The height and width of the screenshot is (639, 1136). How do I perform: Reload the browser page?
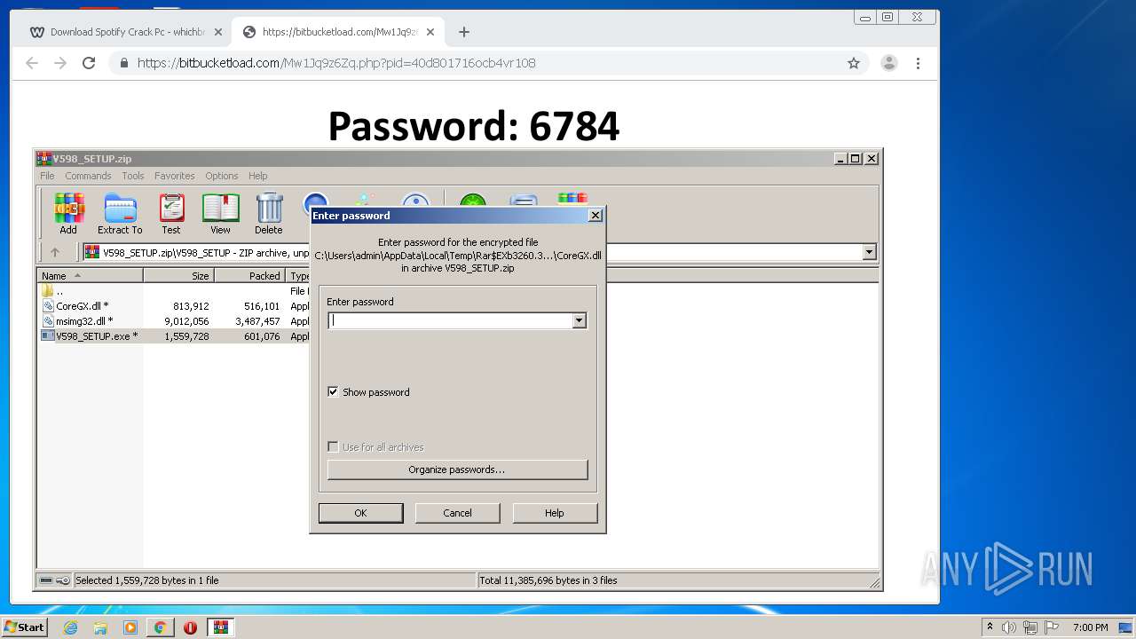pyautogui.click(x=89, y=63)
